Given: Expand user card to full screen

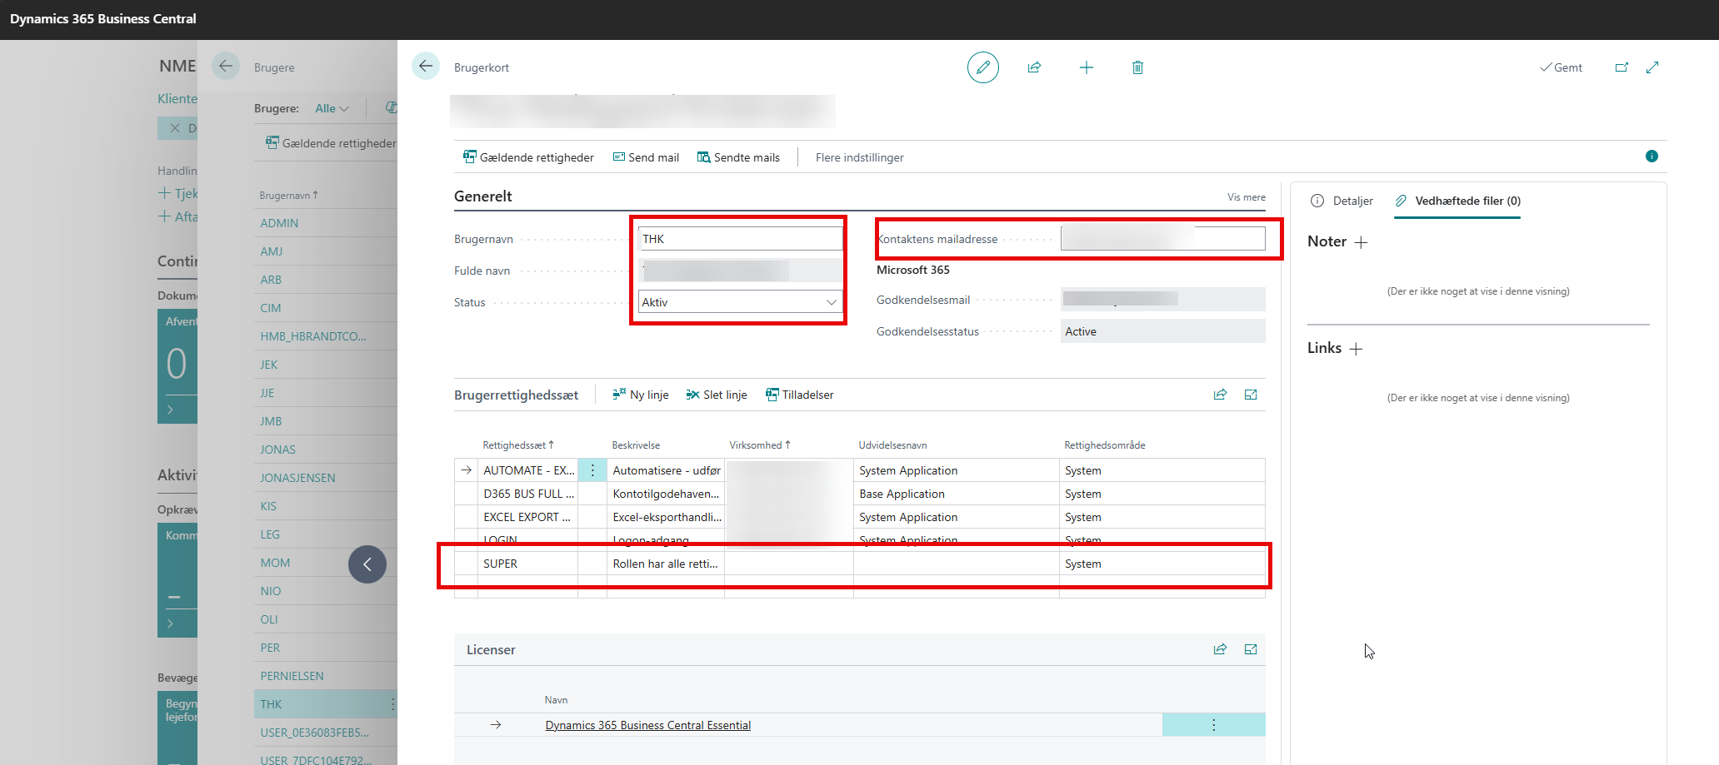Looking at the screenshot, I should (1652, 67).
